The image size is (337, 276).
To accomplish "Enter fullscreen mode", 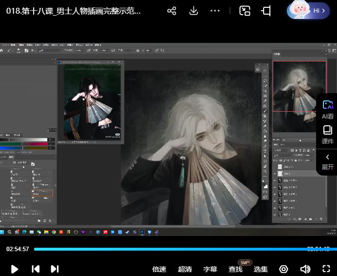I will pos(327,269).
